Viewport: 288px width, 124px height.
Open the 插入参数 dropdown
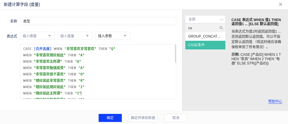113,36
